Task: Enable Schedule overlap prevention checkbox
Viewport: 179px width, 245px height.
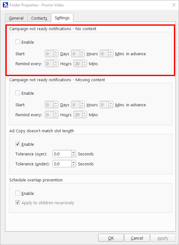Action: pyautogui.click(x=18, y=193)
